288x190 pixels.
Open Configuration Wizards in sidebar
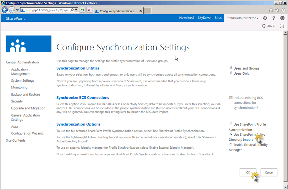click(27, 133)
